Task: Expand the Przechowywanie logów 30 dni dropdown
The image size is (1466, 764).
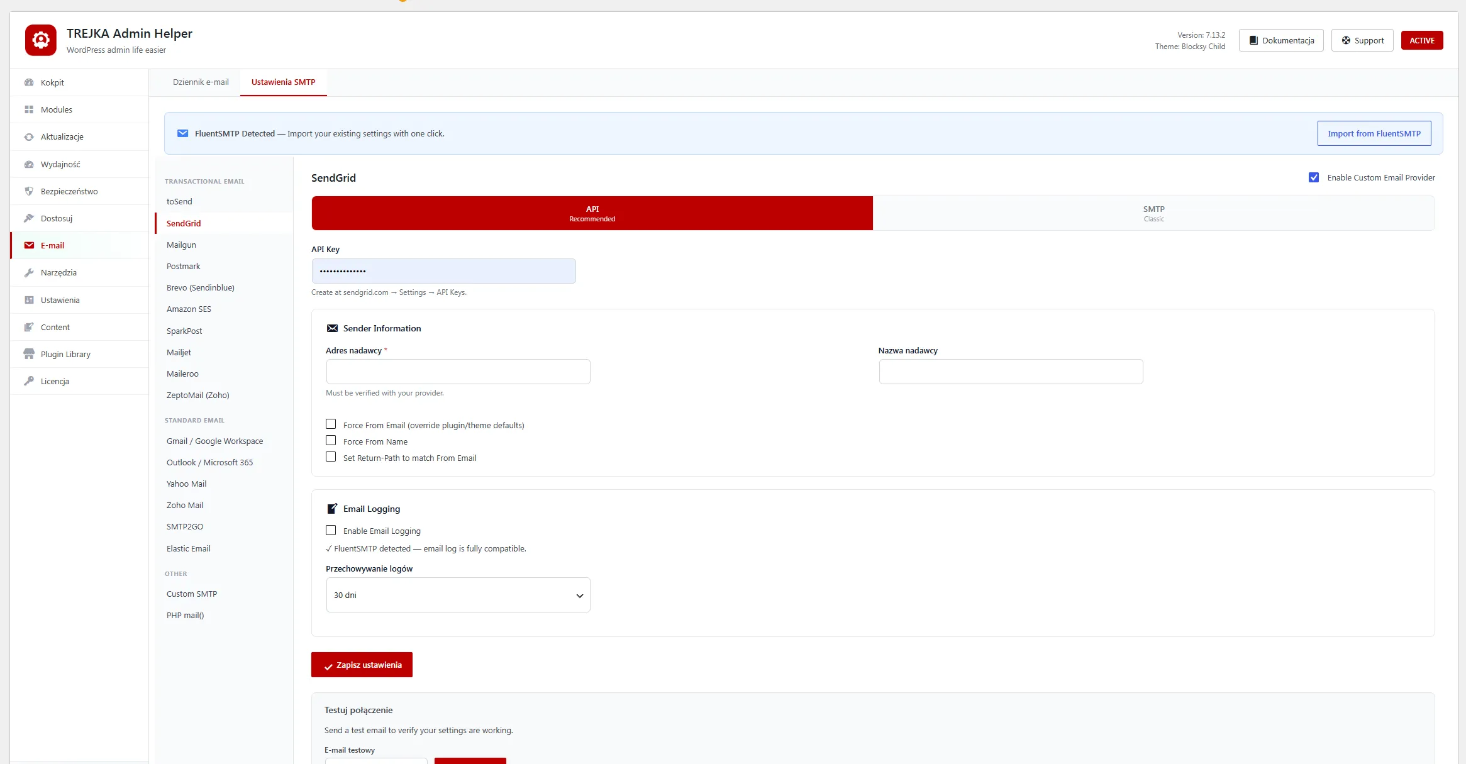Action: (x=458, y=595)
